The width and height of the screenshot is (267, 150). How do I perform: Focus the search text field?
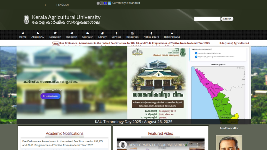pyautogui.click(x=207, y=19)
